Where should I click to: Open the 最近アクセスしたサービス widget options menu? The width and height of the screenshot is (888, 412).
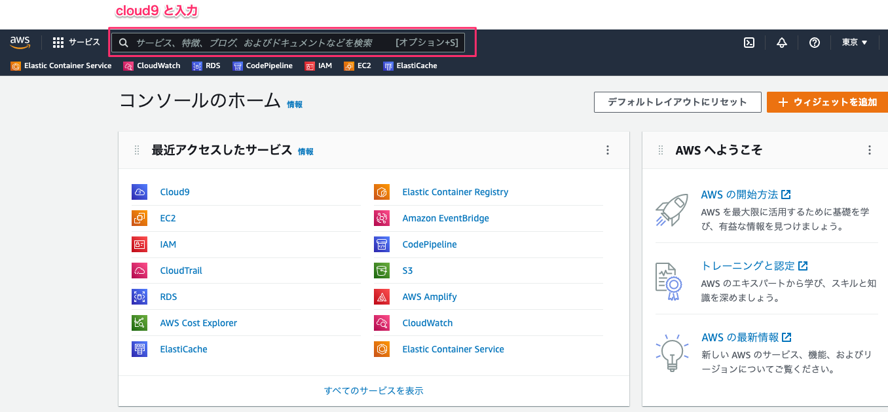point(607,150)
